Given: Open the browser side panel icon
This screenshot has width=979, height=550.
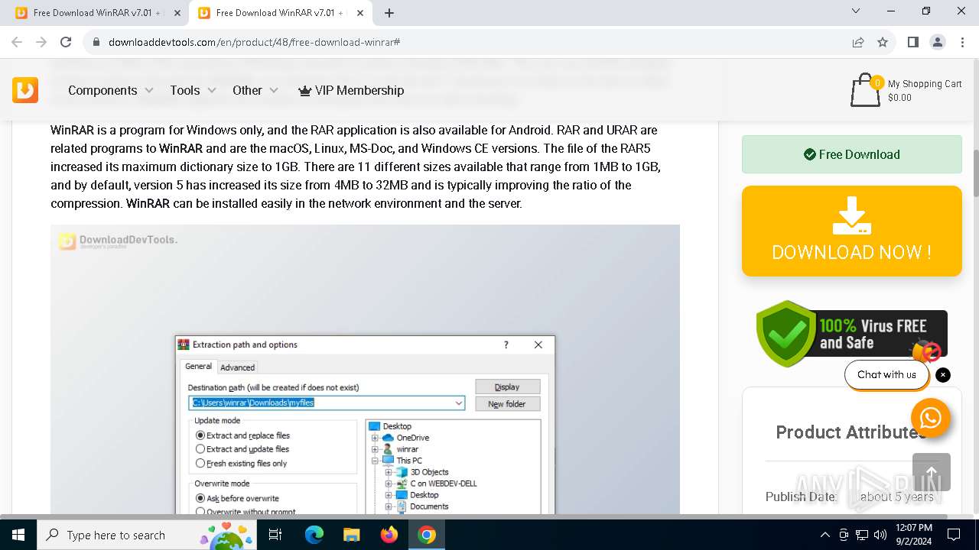Looking at the screenshot, I should [x=912, y=42].
